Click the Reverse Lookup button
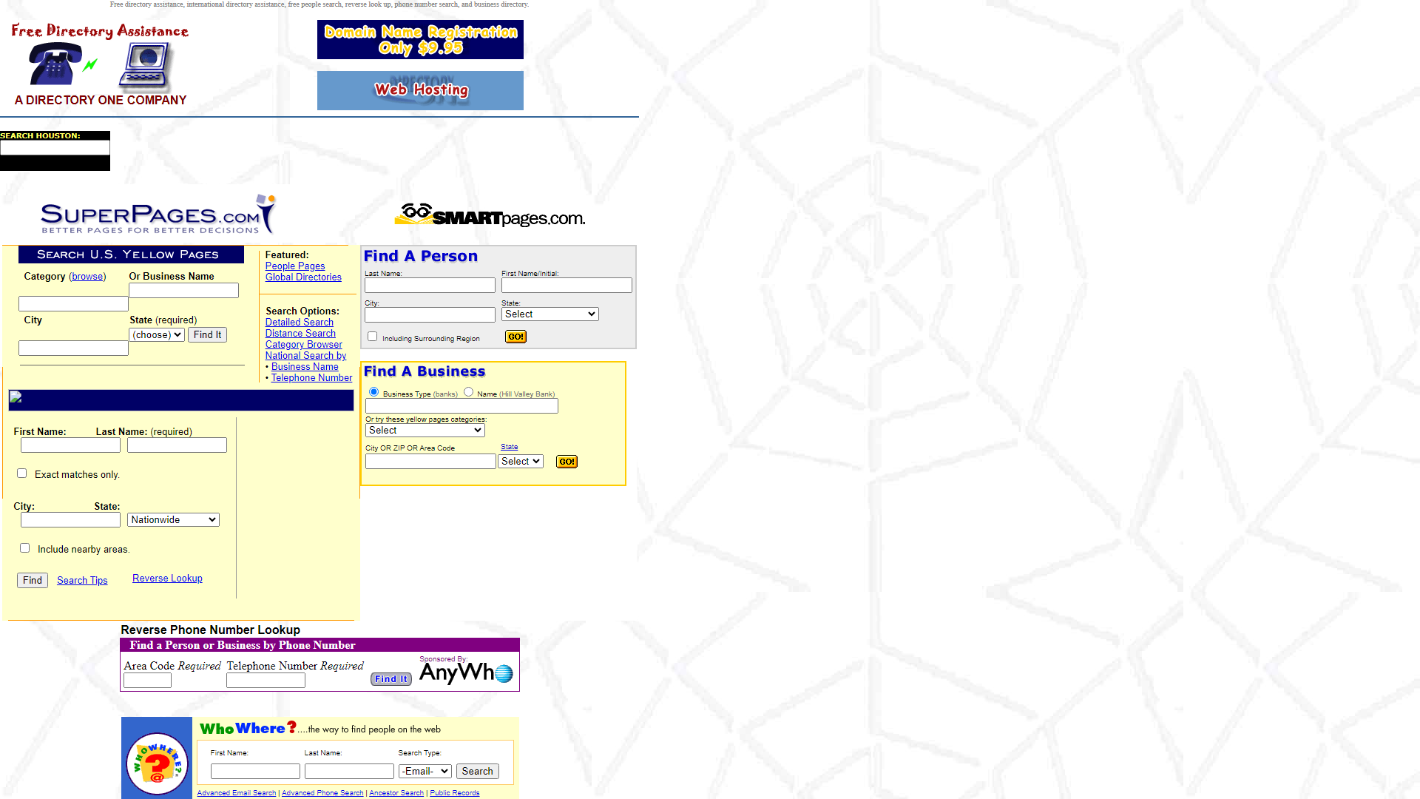This screenshot has height=799, width=1420. coord(168,578)
